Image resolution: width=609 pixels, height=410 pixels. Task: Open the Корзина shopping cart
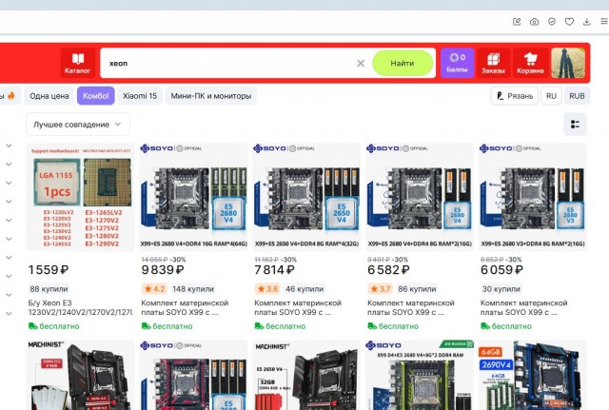click(x=530, y=63)
